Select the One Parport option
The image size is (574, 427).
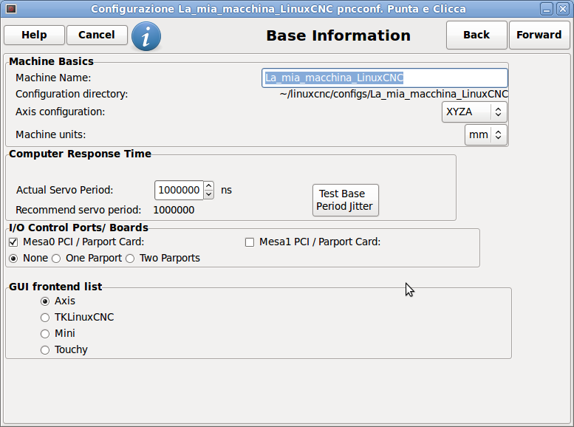(56, 259)
